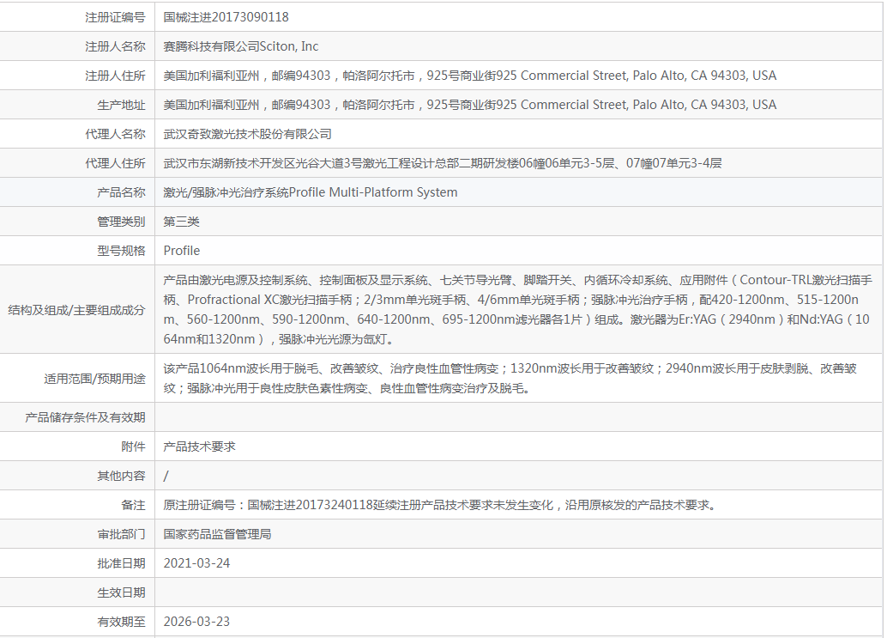The width and height of the screenshot is (887, 638).
Task: Select the 产品名称 label
Action: (x=121, y=192)
